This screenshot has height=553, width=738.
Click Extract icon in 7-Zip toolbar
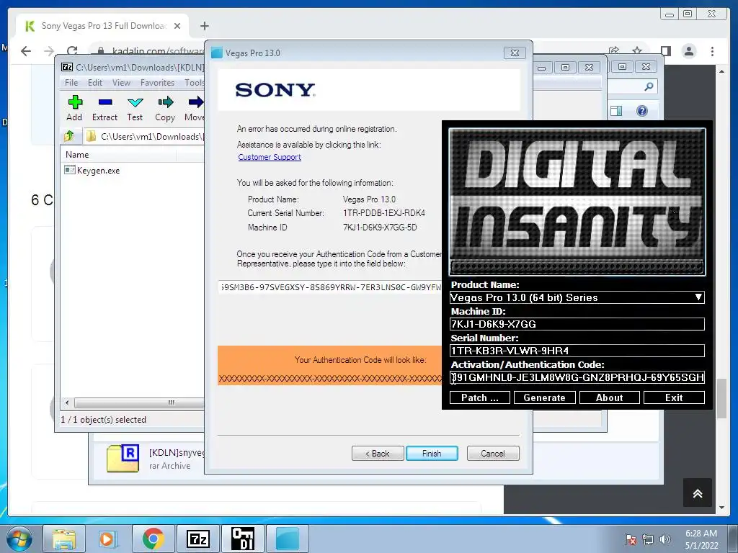pyautogui.click(x=105, y=108)
